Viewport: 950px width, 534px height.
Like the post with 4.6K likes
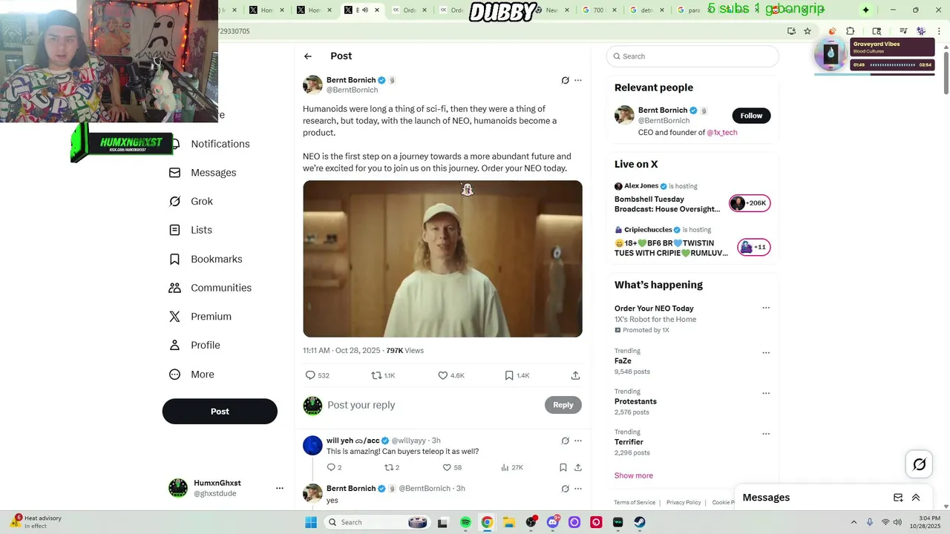pos(443,375)
